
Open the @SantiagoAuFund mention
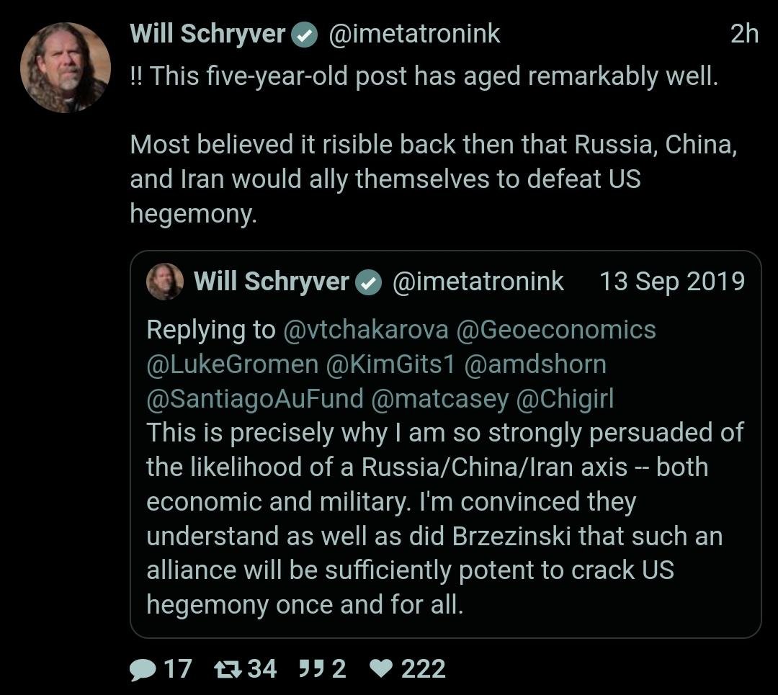click(254, 398)
